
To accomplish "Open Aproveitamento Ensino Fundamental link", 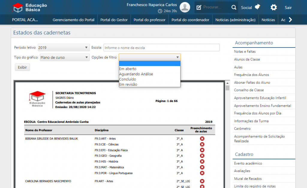I will click(x=263, y=106).
